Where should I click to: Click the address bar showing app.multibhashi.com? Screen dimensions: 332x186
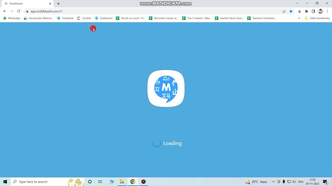(x=153, y=11)
